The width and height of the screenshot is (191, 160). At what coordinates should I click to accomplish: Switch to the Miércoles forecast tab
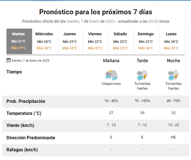coord(44,41)
